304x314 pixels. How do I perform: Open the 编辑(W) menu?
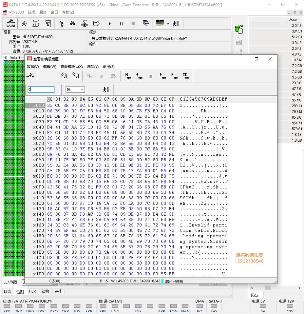point(50,67)
